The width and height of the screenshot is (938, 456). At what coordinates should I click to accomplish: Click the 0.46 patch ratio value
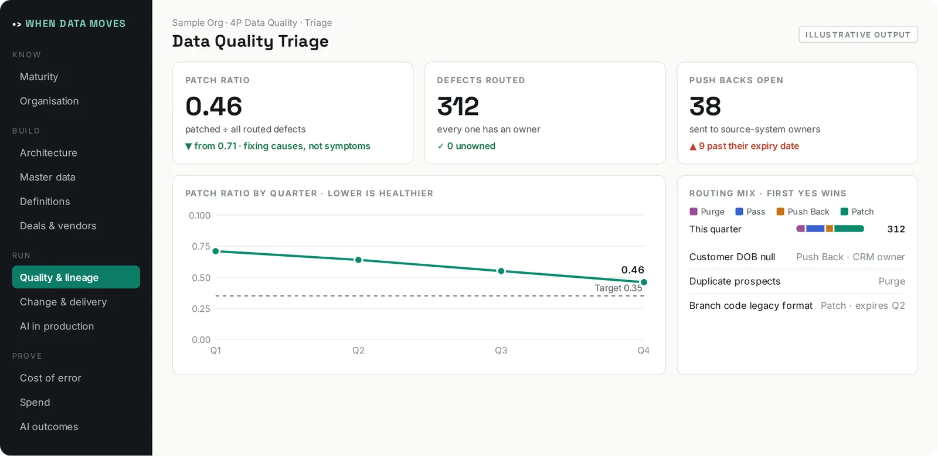pyautogui.click(x=213, y=107)
